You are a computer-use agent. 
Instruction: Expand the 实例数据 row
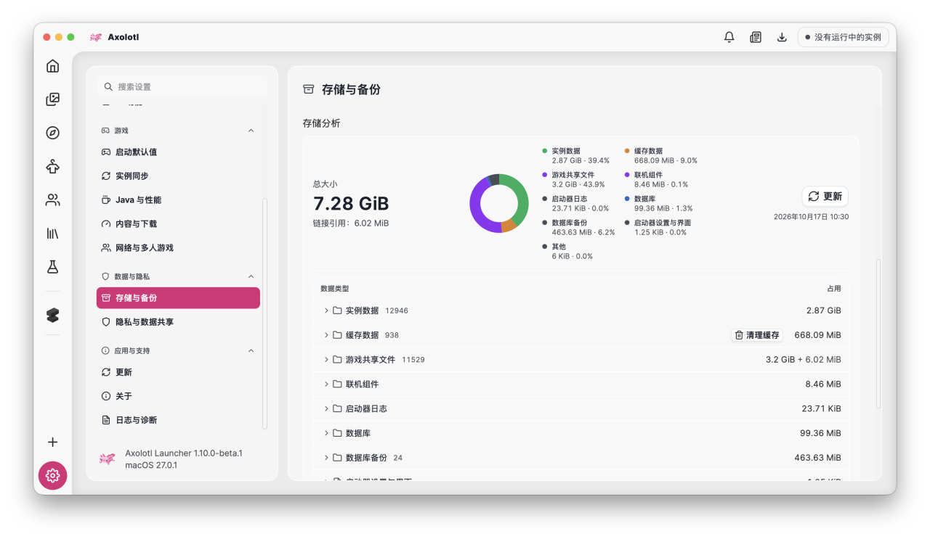(x=326, y=310)
